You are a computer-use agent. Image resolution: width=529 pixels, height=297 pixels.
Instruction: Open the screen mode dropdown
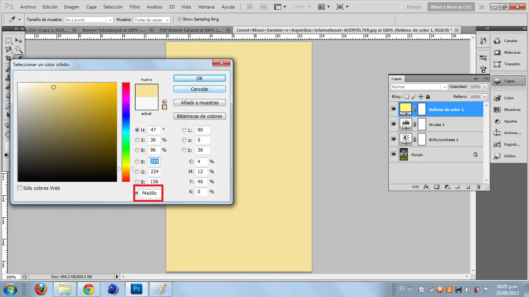[x=342, y=7]
